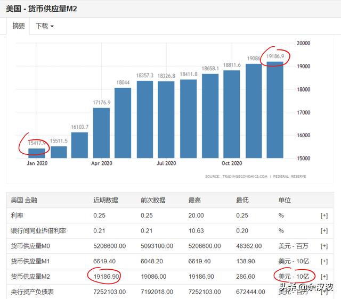Click the M0 unit 美元 - 百万
Viewport: 341px width, 299px height.
[293, 246]
